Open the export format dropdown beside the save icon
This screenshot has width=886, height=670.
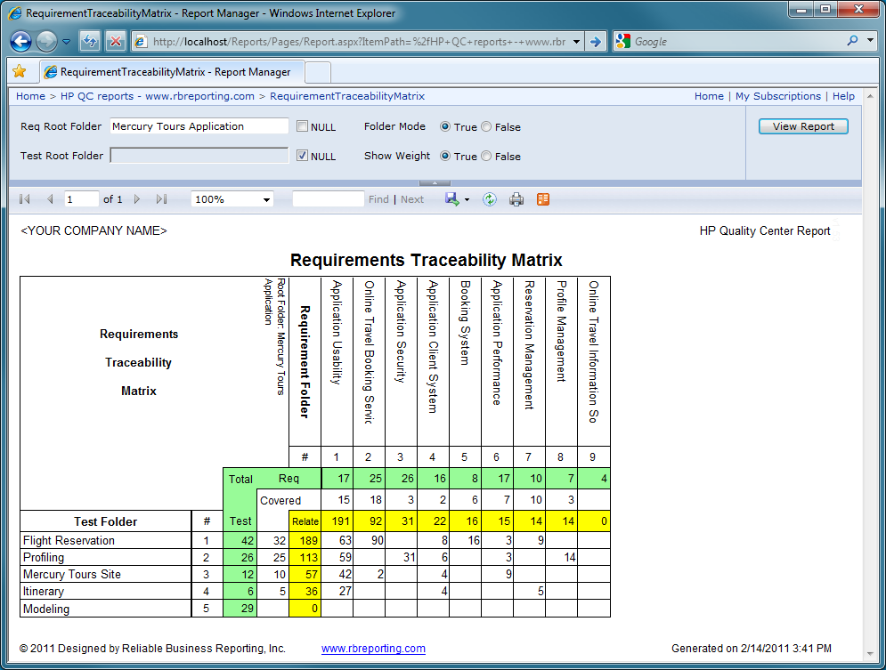pyautogui.click(x=466, y=199)
